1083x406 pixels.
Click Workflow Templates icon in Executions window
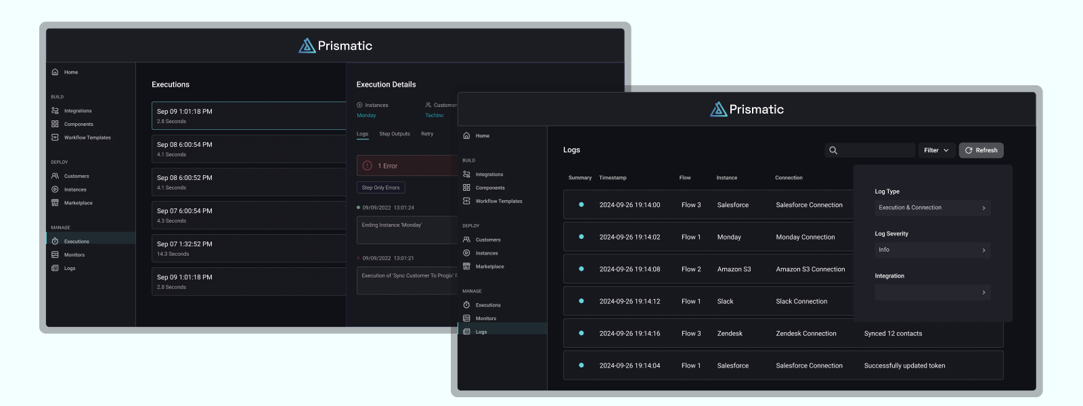[x=55, y=137]
